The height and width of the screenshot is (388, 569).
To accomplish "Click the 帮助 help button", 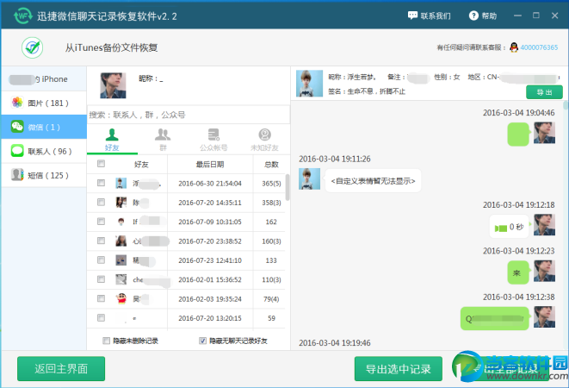I will pos(483,16).
